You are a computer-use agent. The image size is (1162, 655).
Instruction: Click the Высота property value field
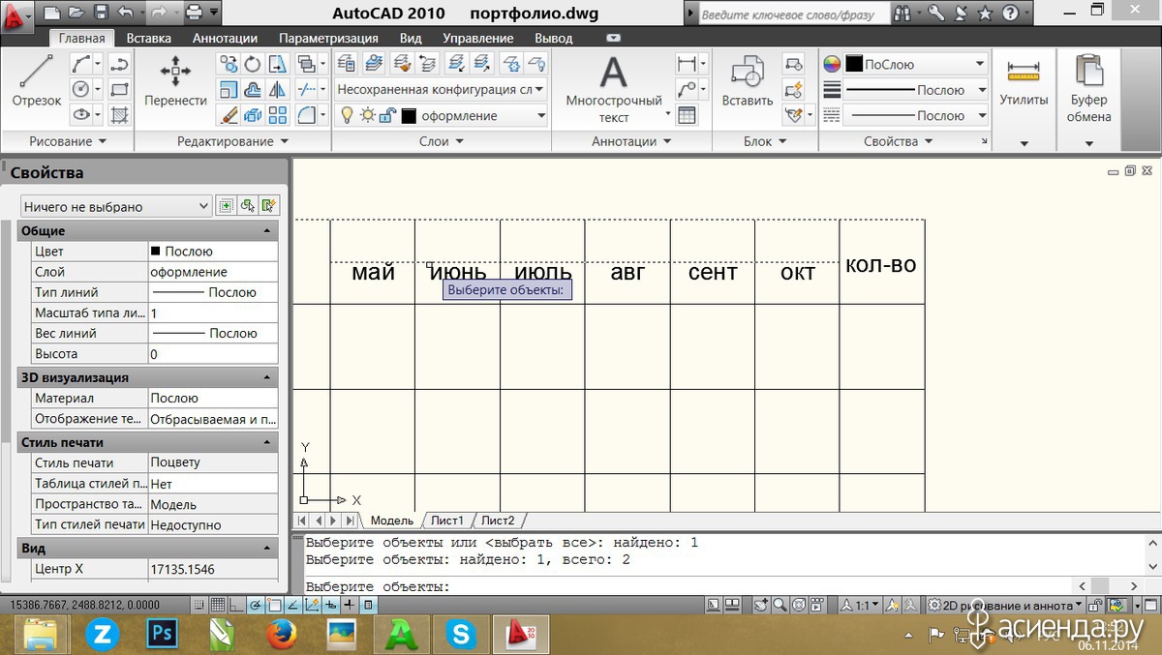point(212,354)
